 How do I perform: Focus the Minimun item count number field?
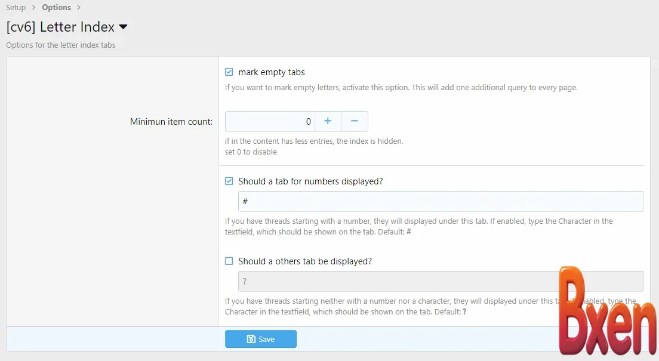tap(270, 121)
